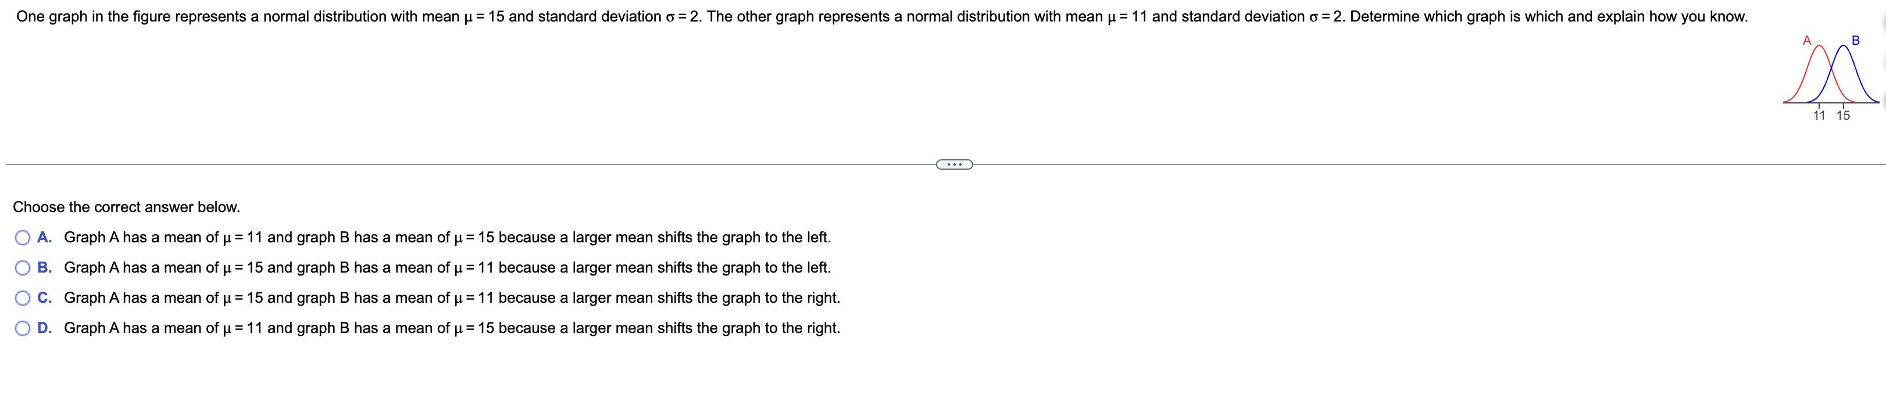Select radio button for answer choice B
This screenshot has width=1886, height=408.
22,267
